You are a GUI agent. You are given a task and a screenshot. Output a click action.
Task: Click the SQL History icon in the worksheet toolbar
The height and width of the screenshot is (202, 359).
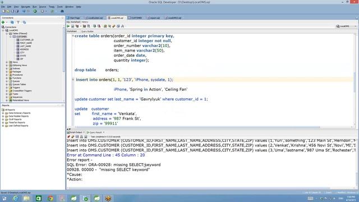tap(118, 26)
